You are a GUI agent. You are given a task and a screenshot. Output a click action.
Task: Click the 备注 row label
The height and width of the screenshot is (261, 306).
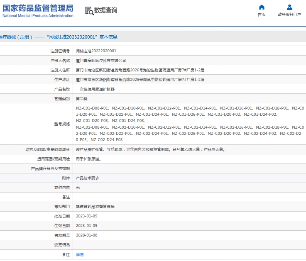66,197
